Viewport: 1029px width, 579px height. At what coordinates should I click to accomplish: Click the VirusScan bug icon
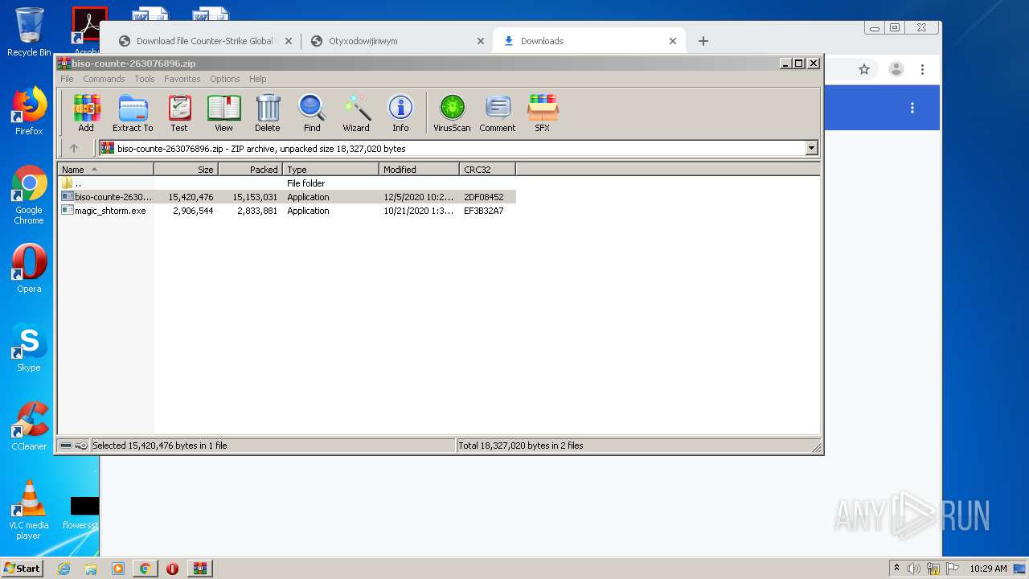point(452,113)
